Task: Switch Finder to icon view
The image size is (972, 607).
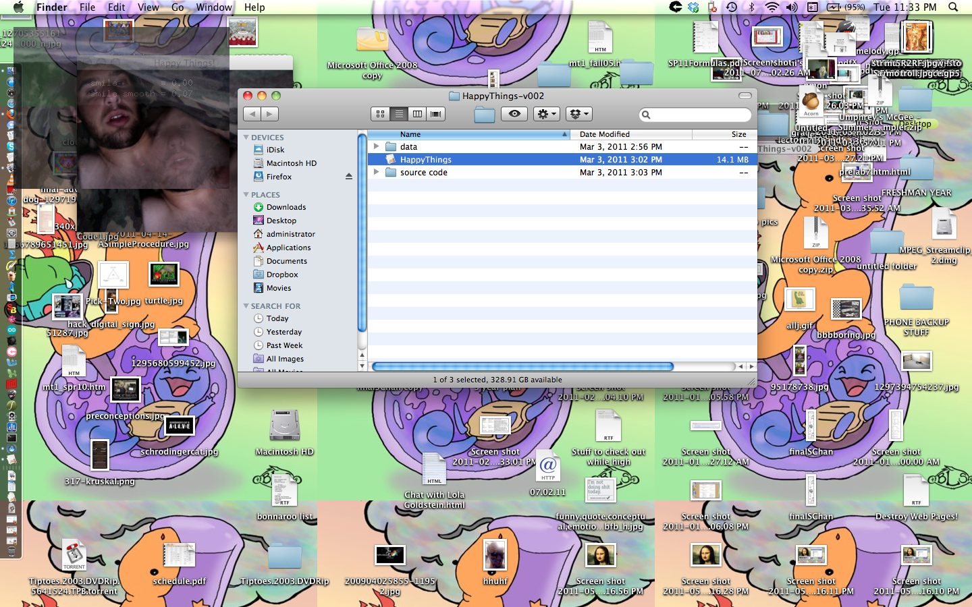Action: click(x=380, y=114)
